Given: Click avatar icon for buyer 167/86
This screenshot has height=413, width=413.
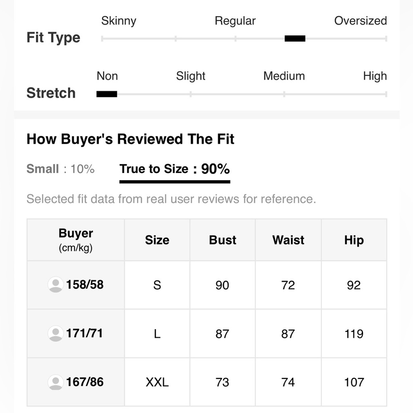Looking at the screenshot, I should pos(55,382).
